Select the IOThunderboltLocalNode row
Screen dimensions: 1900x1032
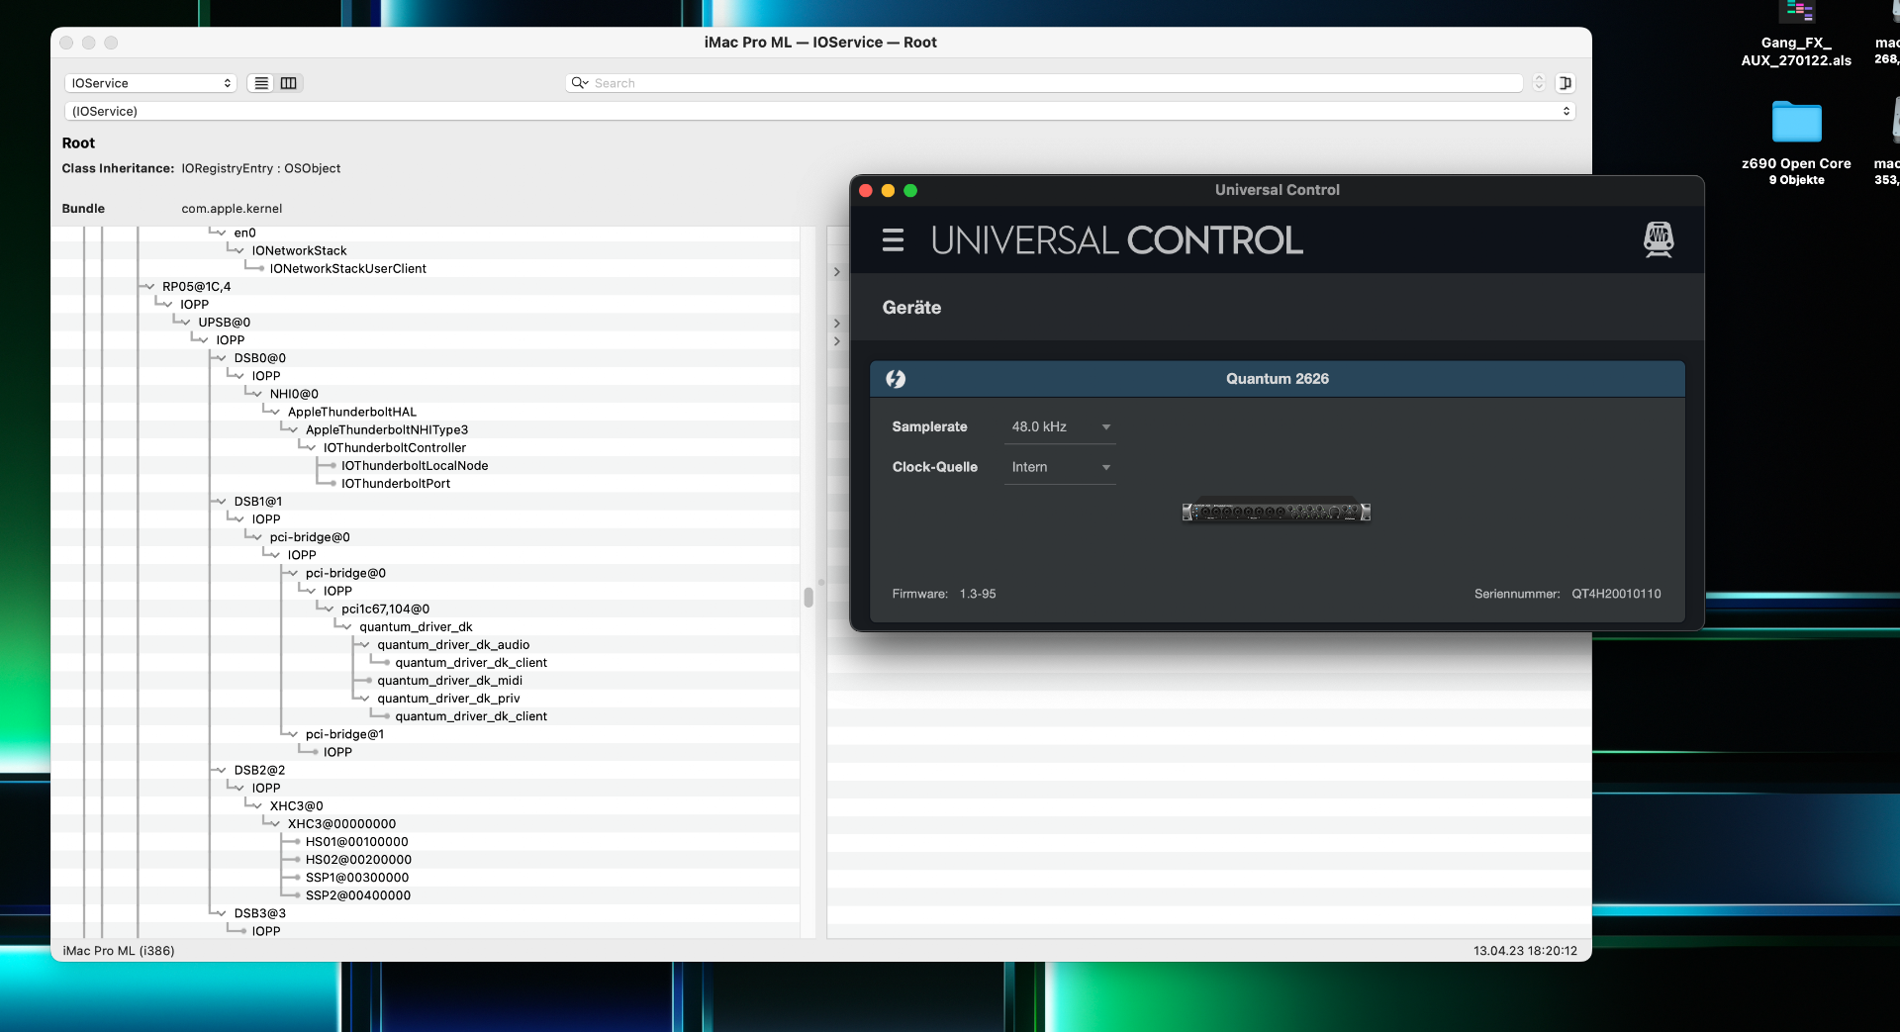tap(415, 466)
